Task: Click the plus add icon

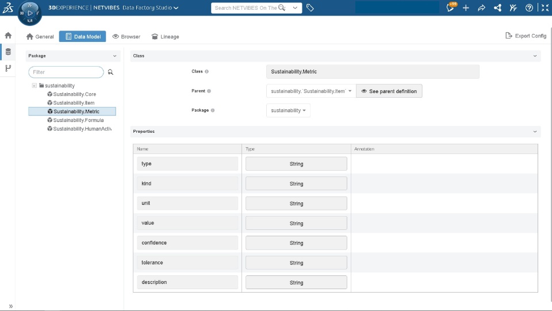Action: pyautogui.click(x=466, y=7)
